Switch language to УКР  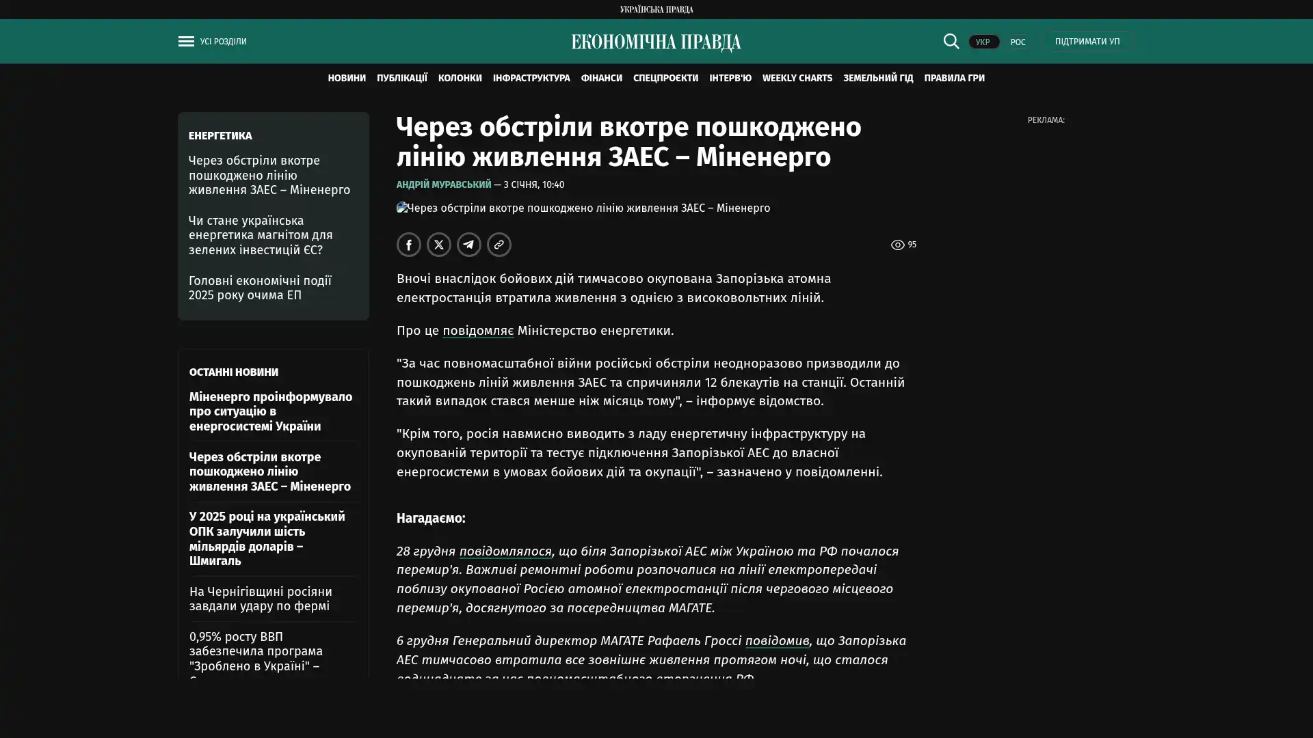(983, 42)
